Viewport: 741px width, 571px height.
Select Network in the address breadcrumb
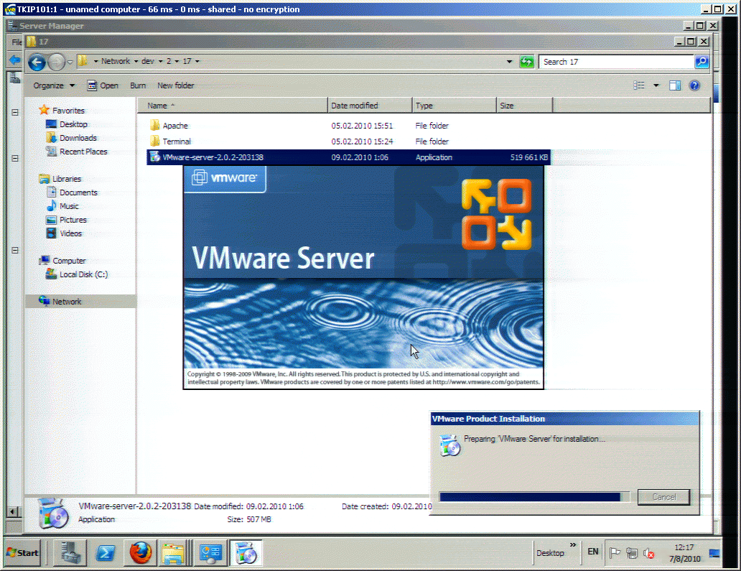coord(116,62)
